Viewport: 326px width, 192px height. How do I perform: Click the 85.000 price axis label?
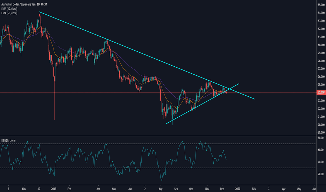[x=321, y=5]
